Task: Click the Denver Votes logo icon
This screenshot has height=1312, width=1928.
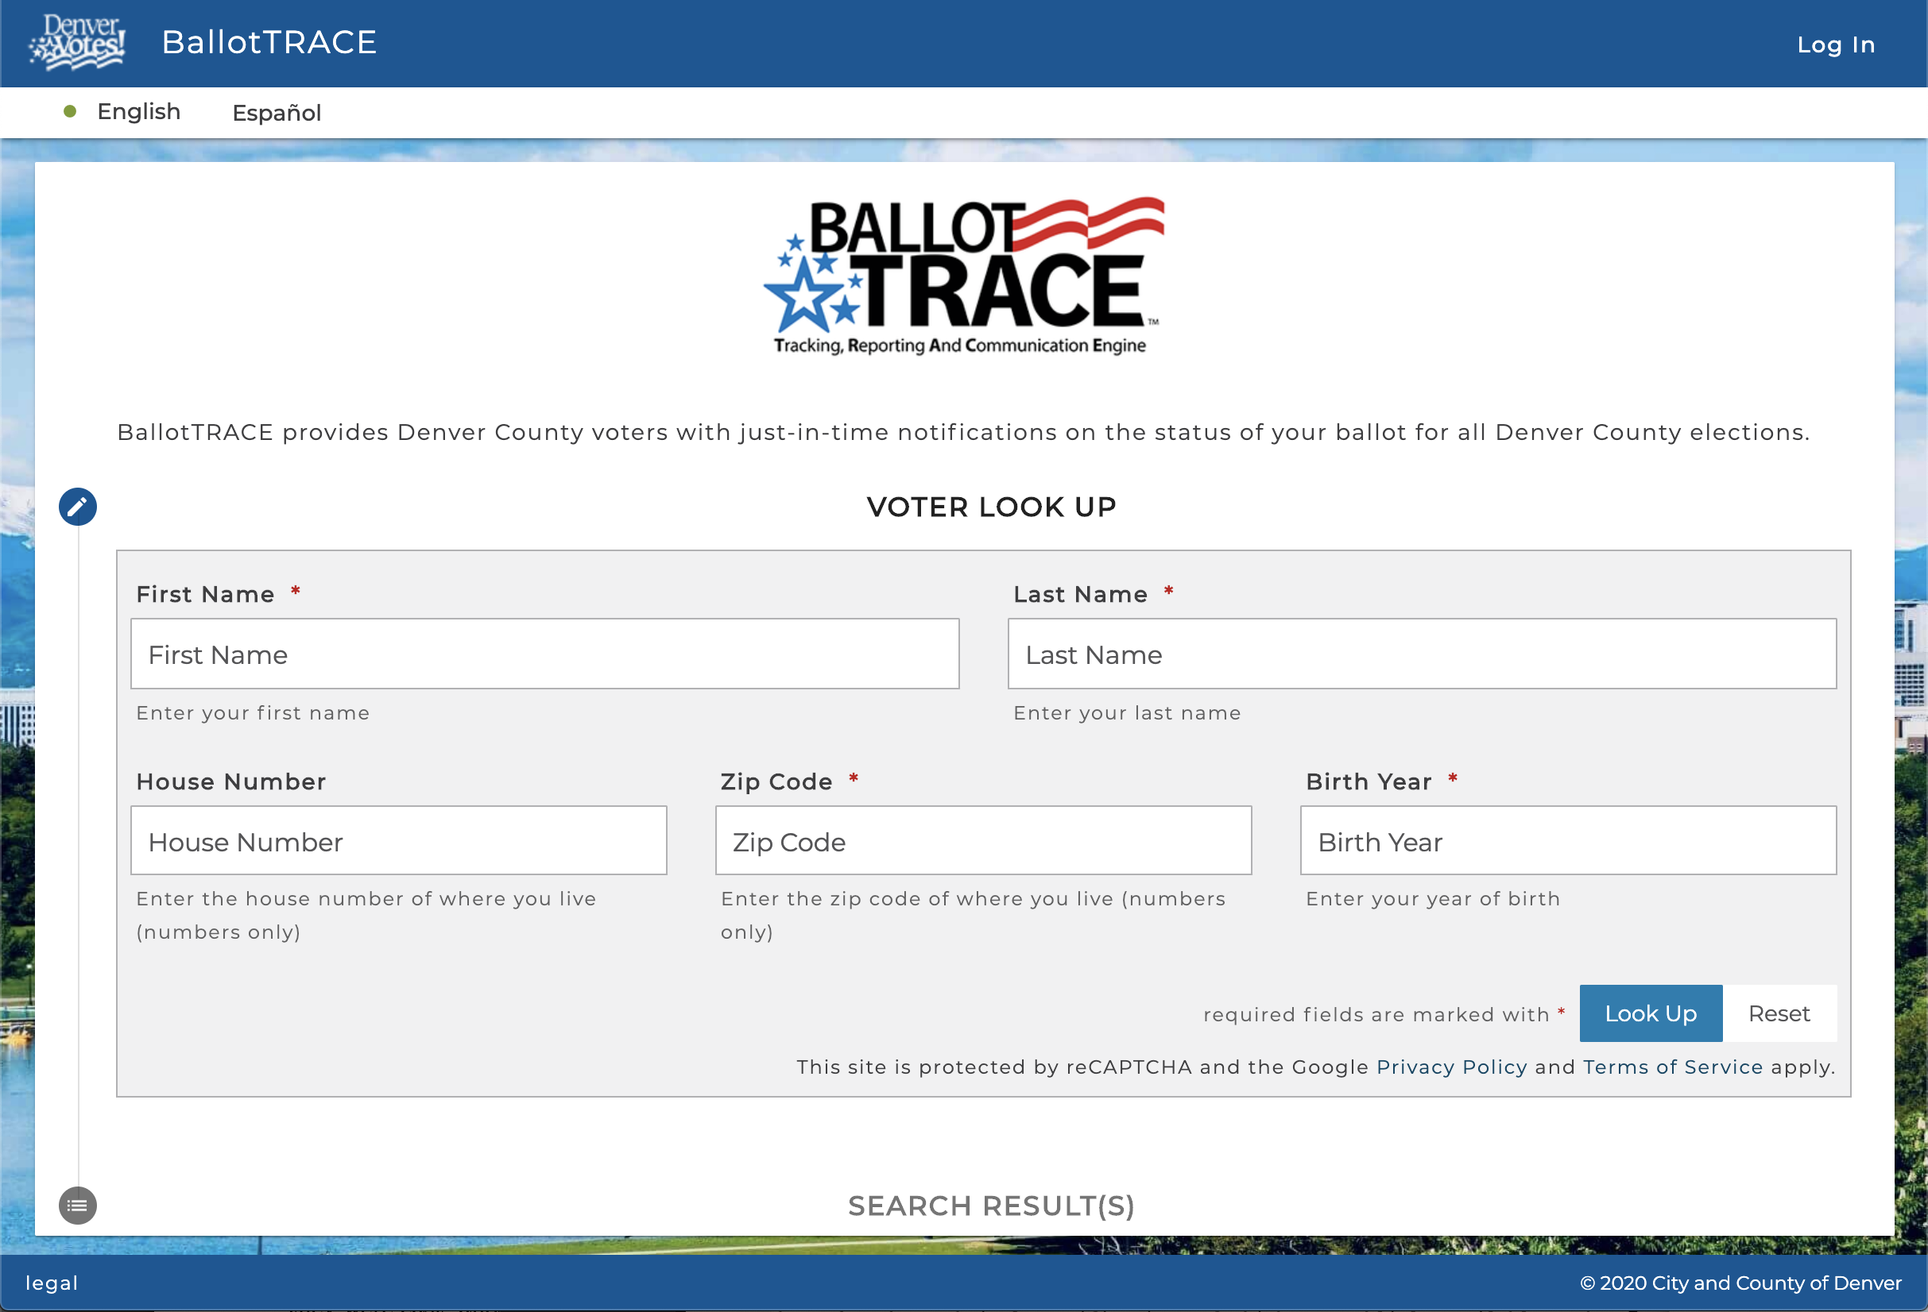Action: click(77, 41)
